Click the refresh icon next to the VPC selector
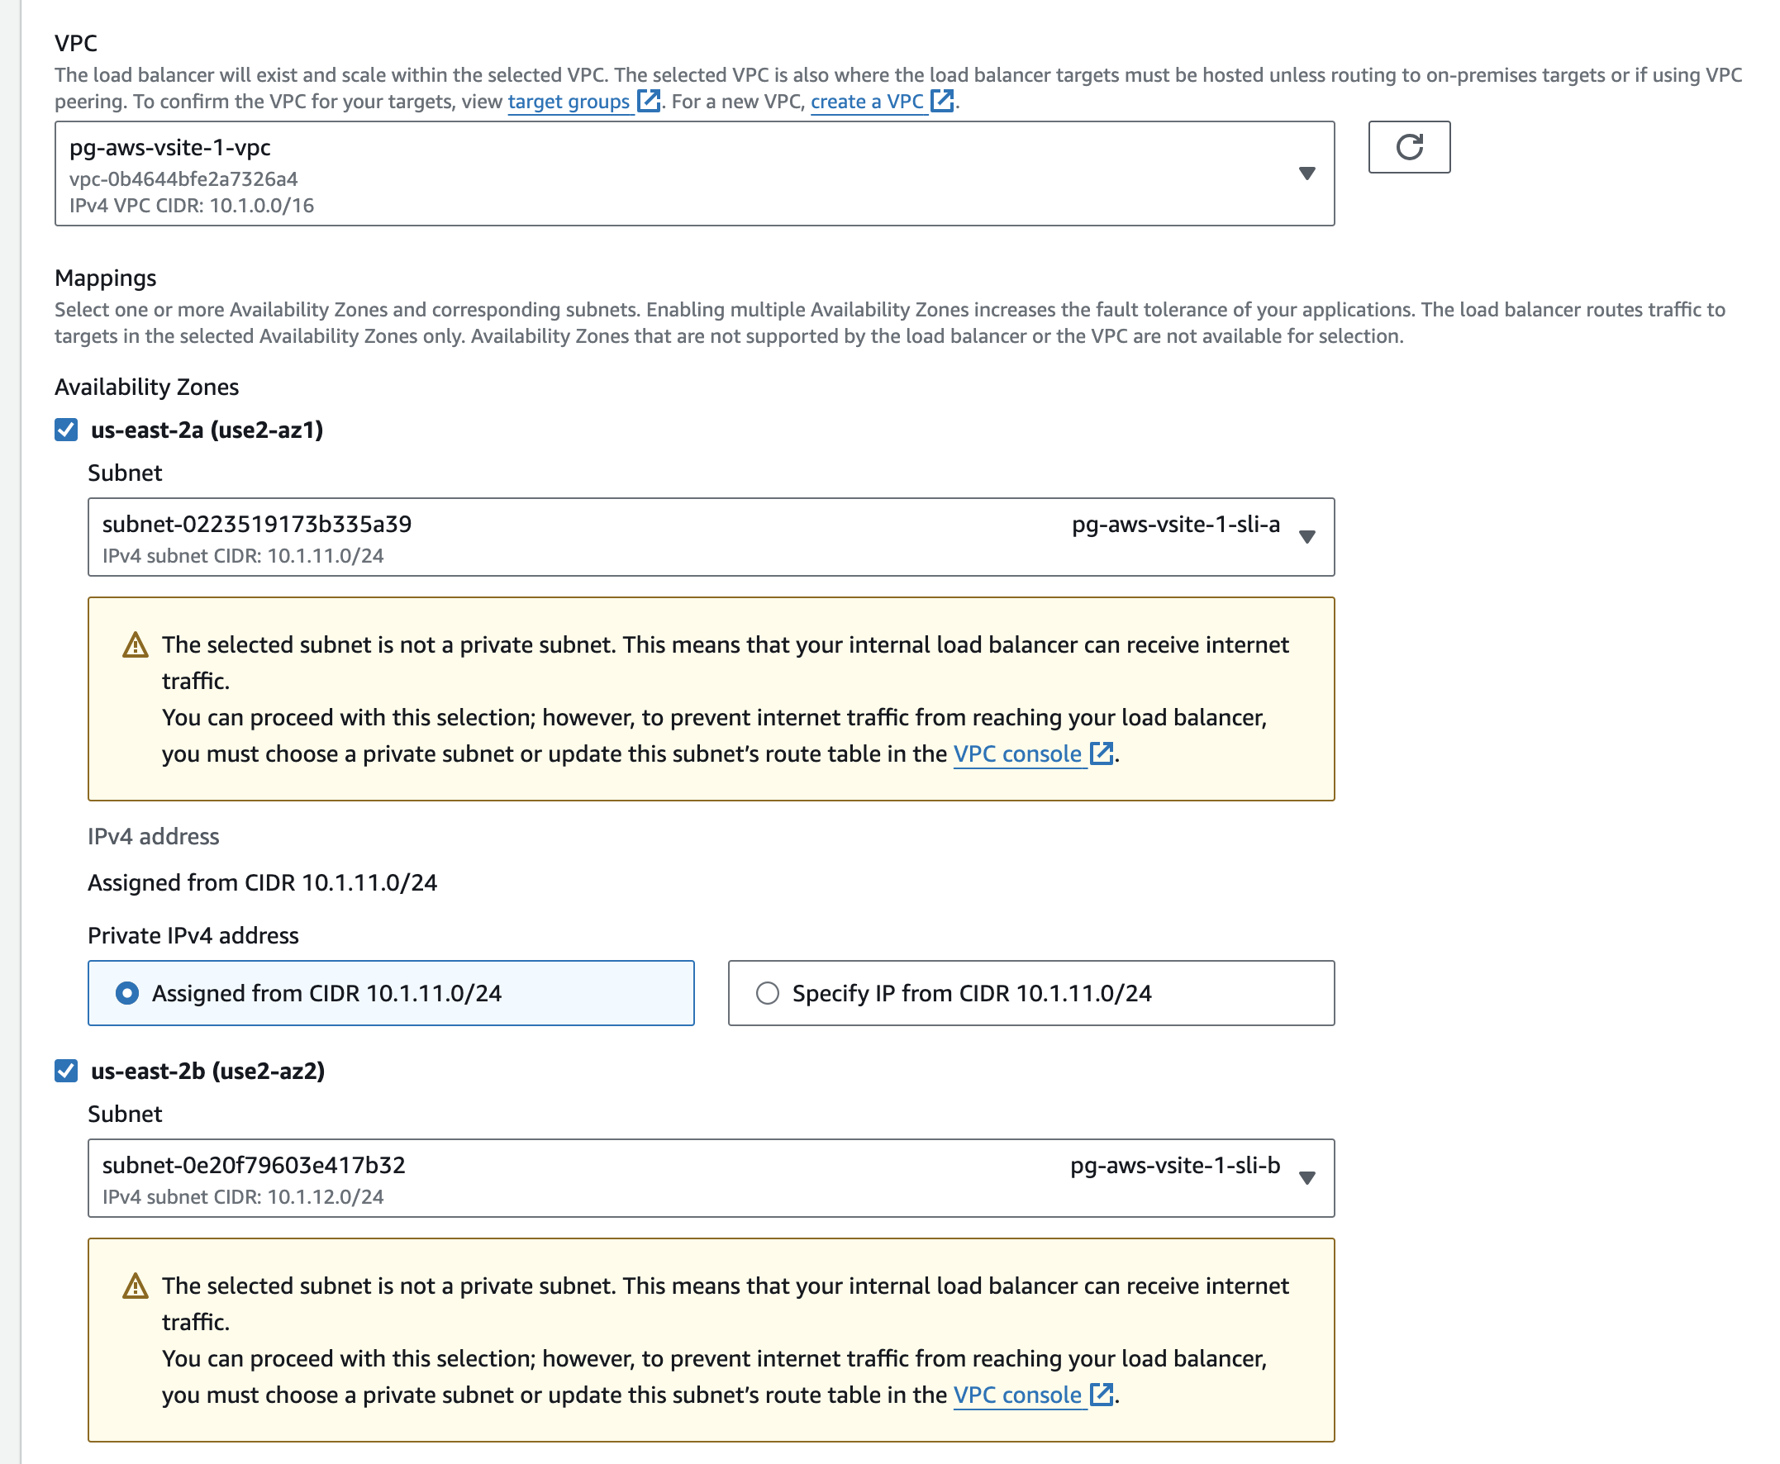This screenshot has height=1464, width=1780. tap(1409, 147)
